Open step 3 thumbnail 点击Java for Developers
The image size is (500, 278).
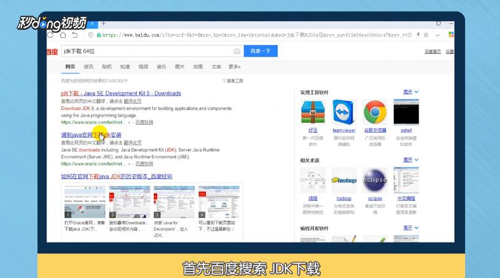(x=174, y=202)
